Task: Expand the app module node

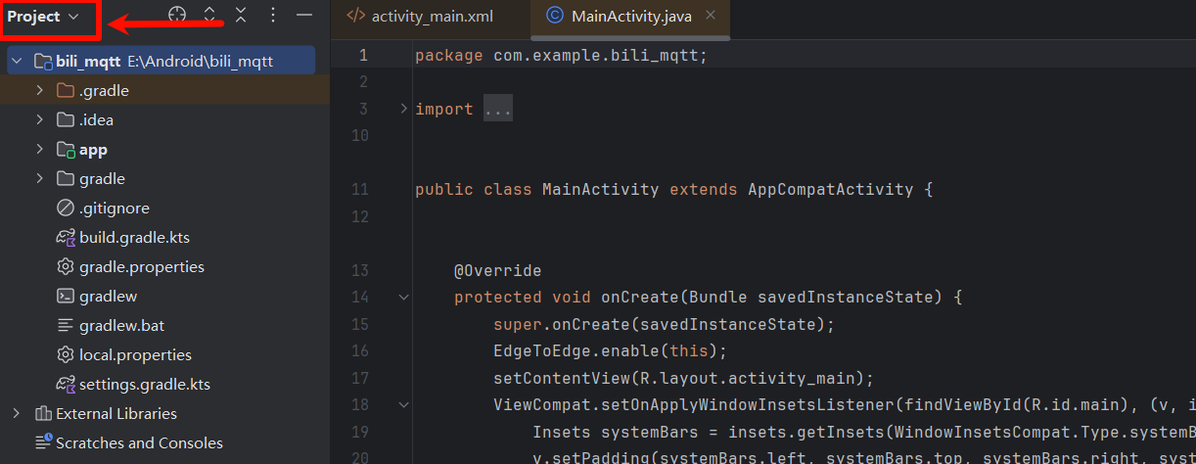Action: coord(40,150)
